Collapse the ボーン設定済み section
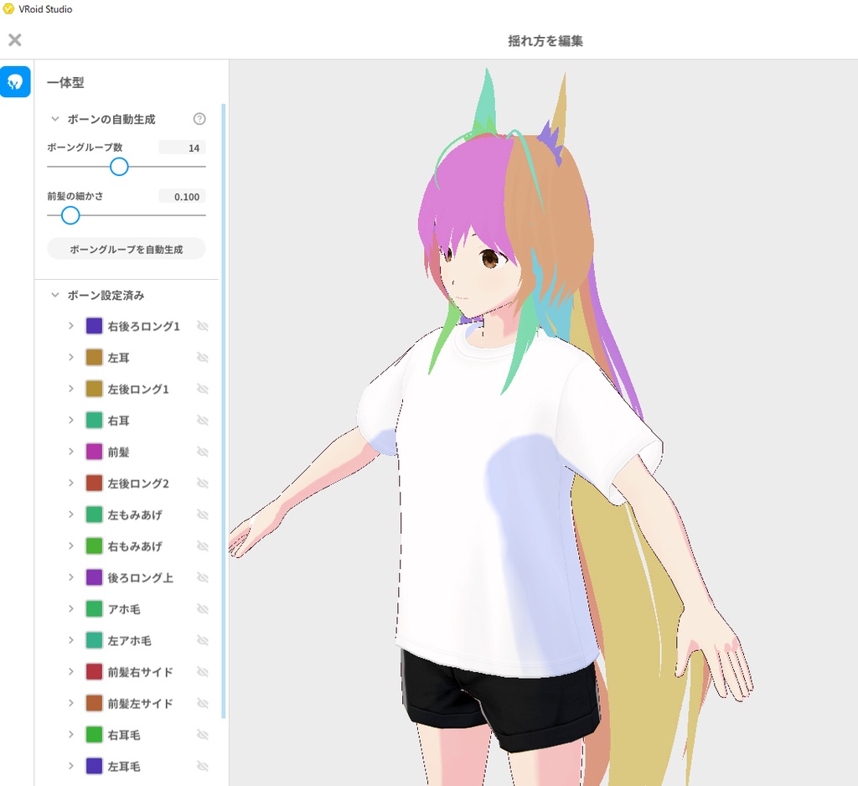Screen dimensions: 858x786 pyautogui.click(x=54, y=295)
